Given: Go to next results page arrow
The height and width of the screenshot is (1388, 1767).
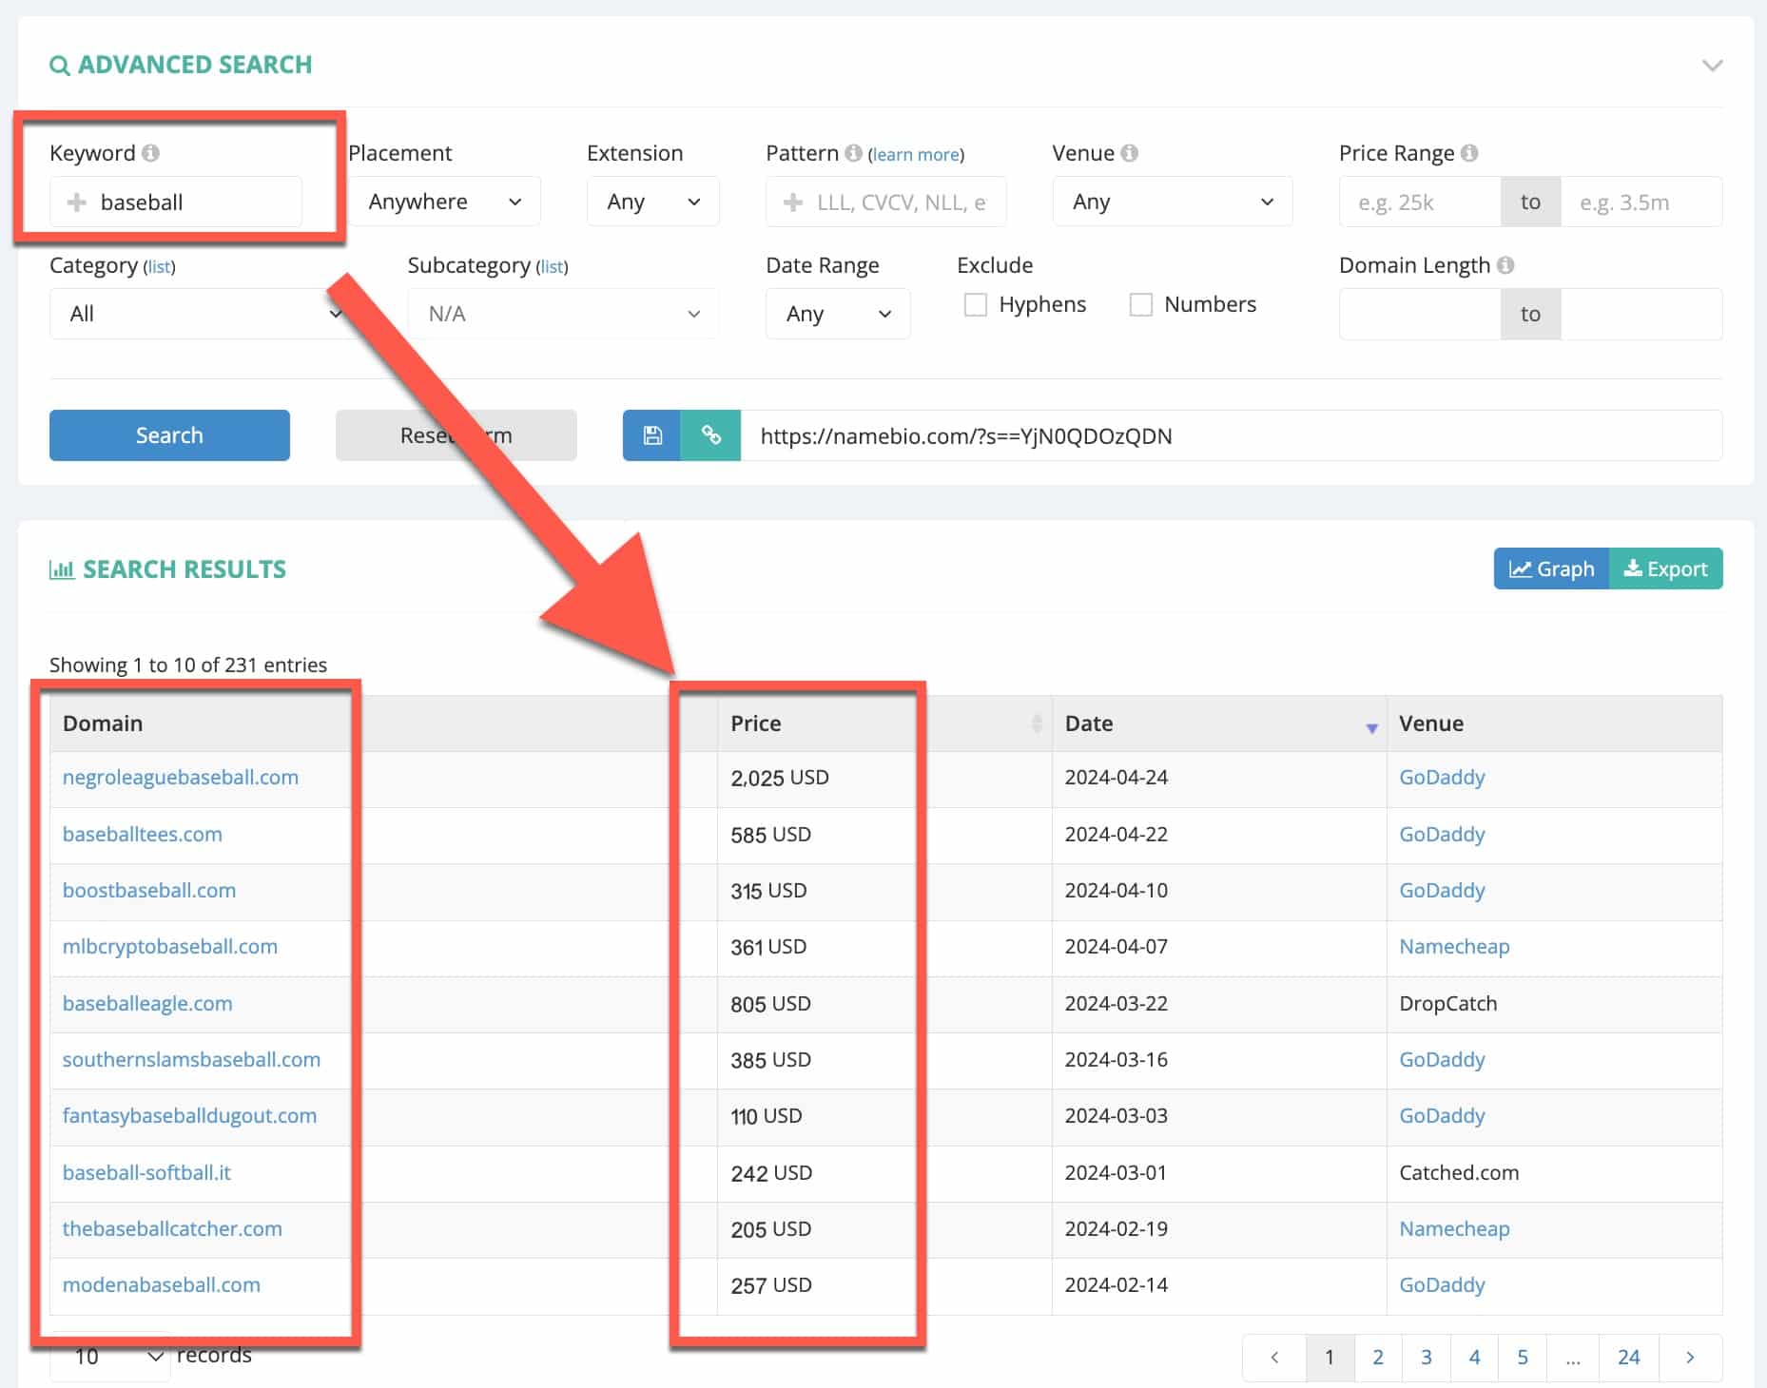Looking at the screenshot, I should tap(1690, 1357).
